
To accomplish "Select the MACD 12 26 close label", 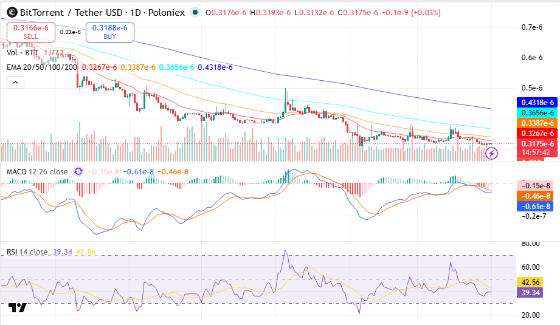I will coord(37,171).
